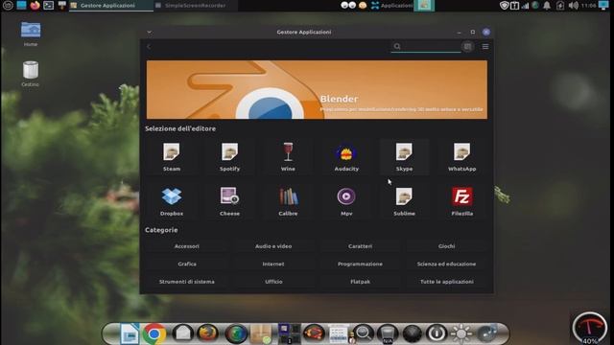The width and height of the screenshot is (614, 345).
Task: Open the Steam app tile
Action: tap(172, 157)
